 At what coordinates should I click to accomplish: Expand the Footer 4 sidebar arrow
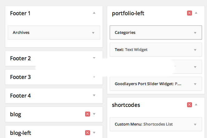point(94,95)
